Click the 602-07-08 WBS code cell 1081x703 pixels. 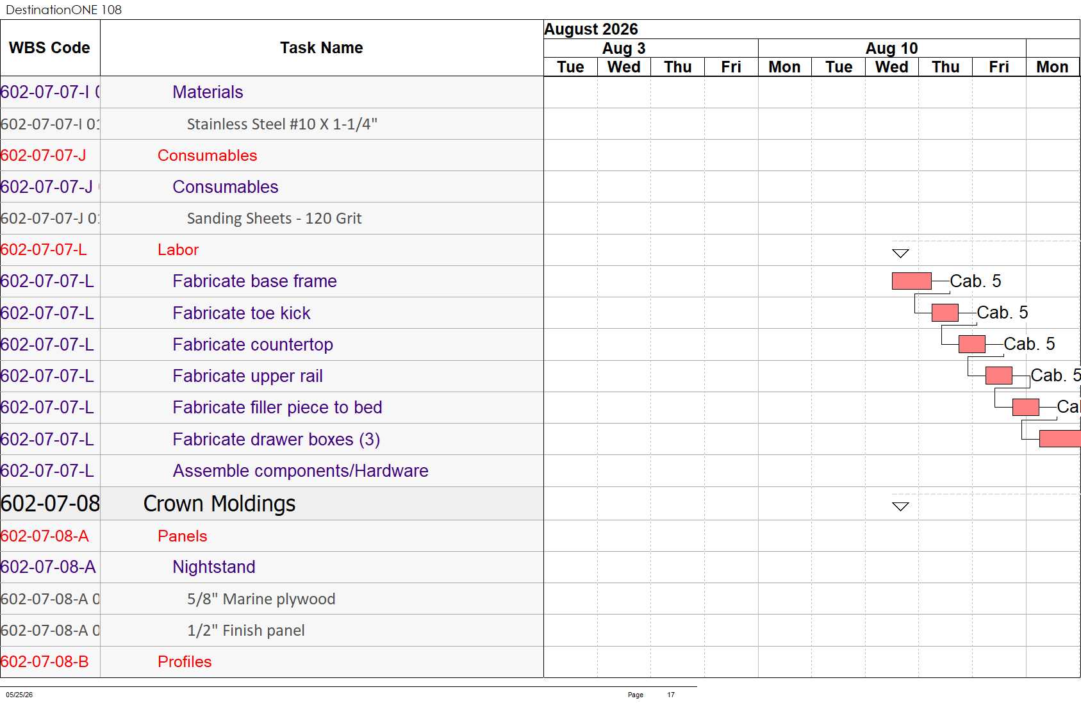pyautogui.click(x=50, y=504)
